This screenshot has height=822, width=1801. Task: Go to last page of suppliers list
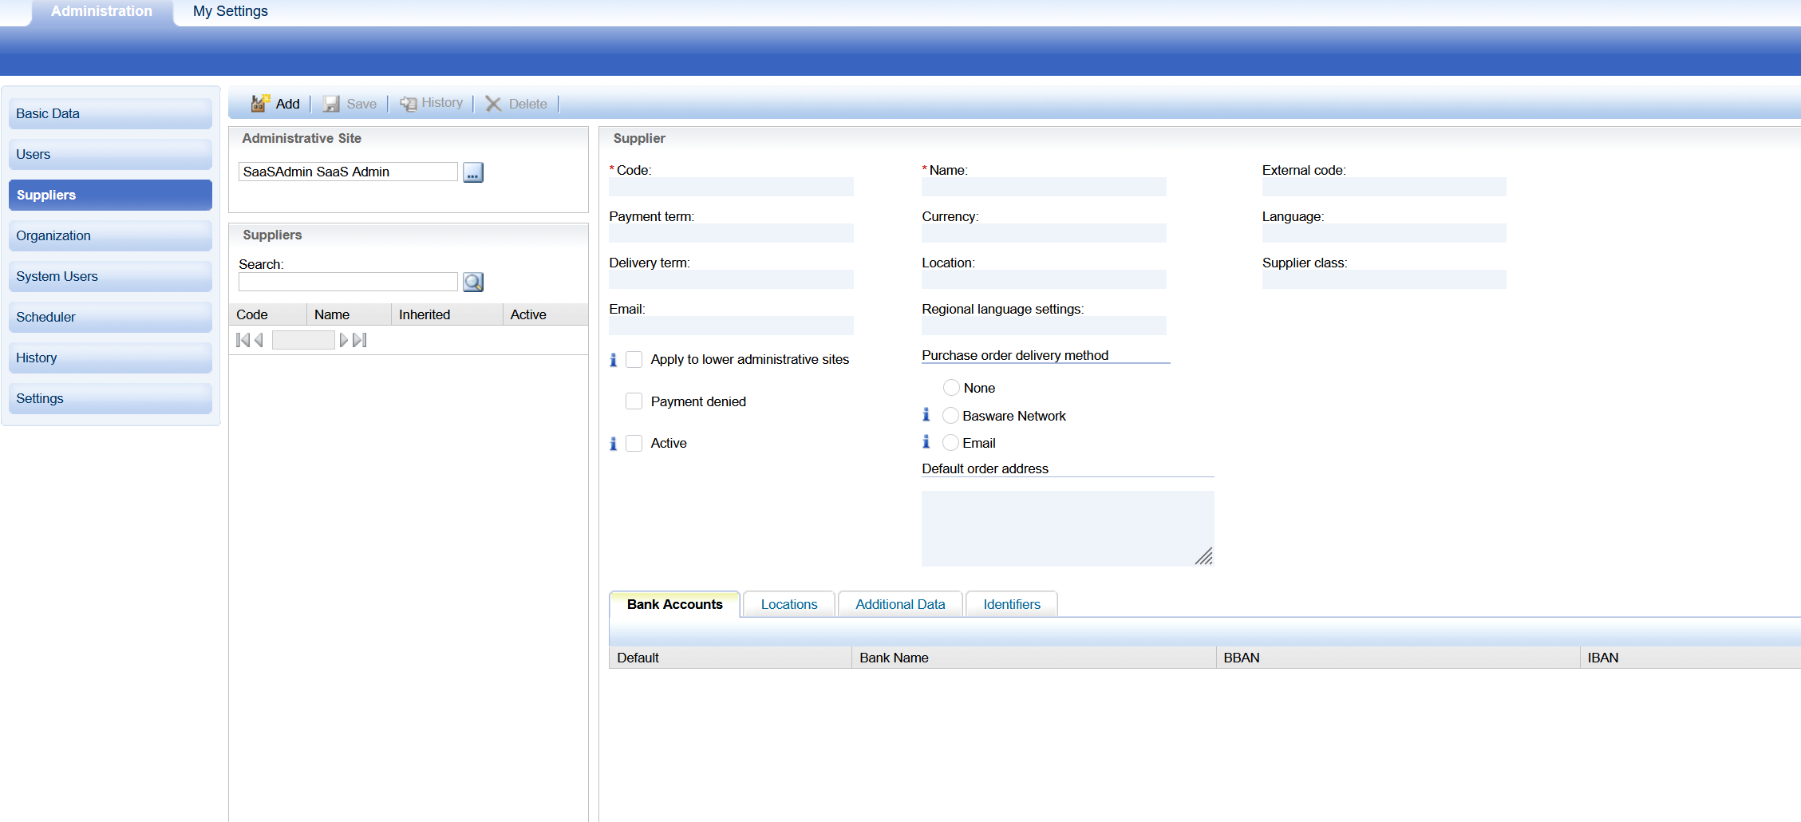360,341
